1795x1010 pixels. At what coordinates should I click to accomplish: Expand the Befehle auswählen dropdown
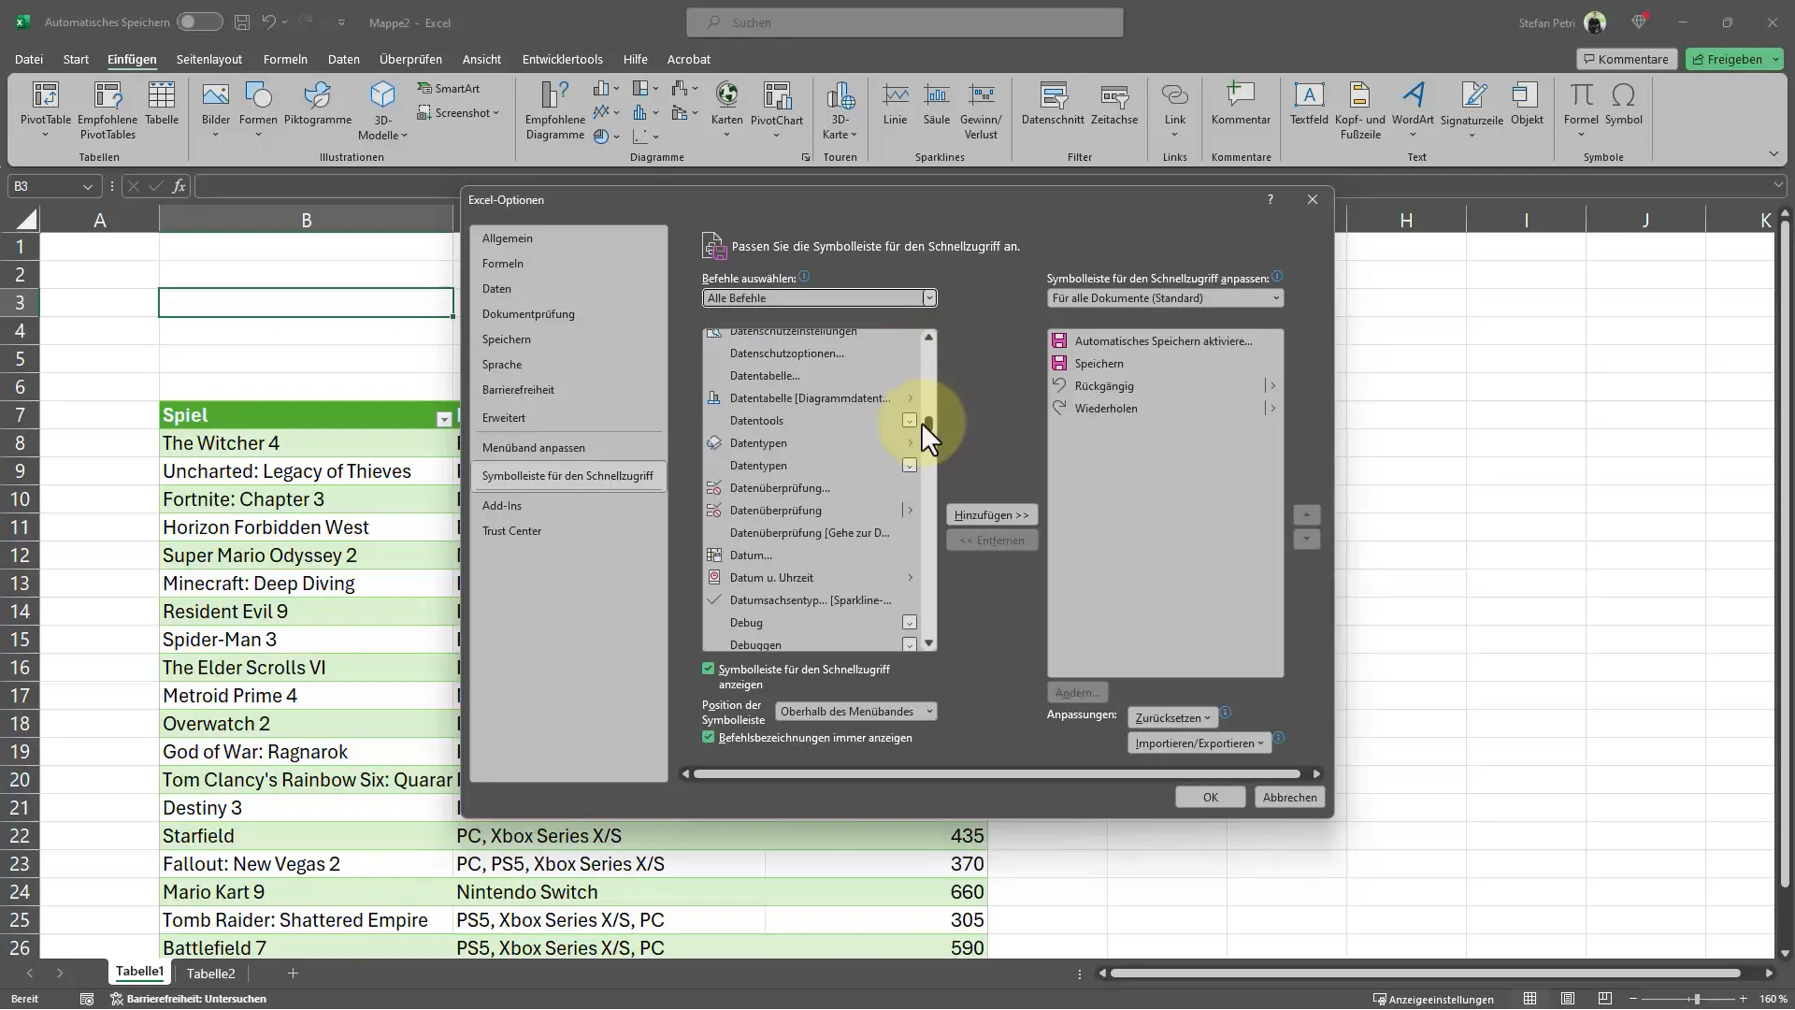[x=929, y=298]
